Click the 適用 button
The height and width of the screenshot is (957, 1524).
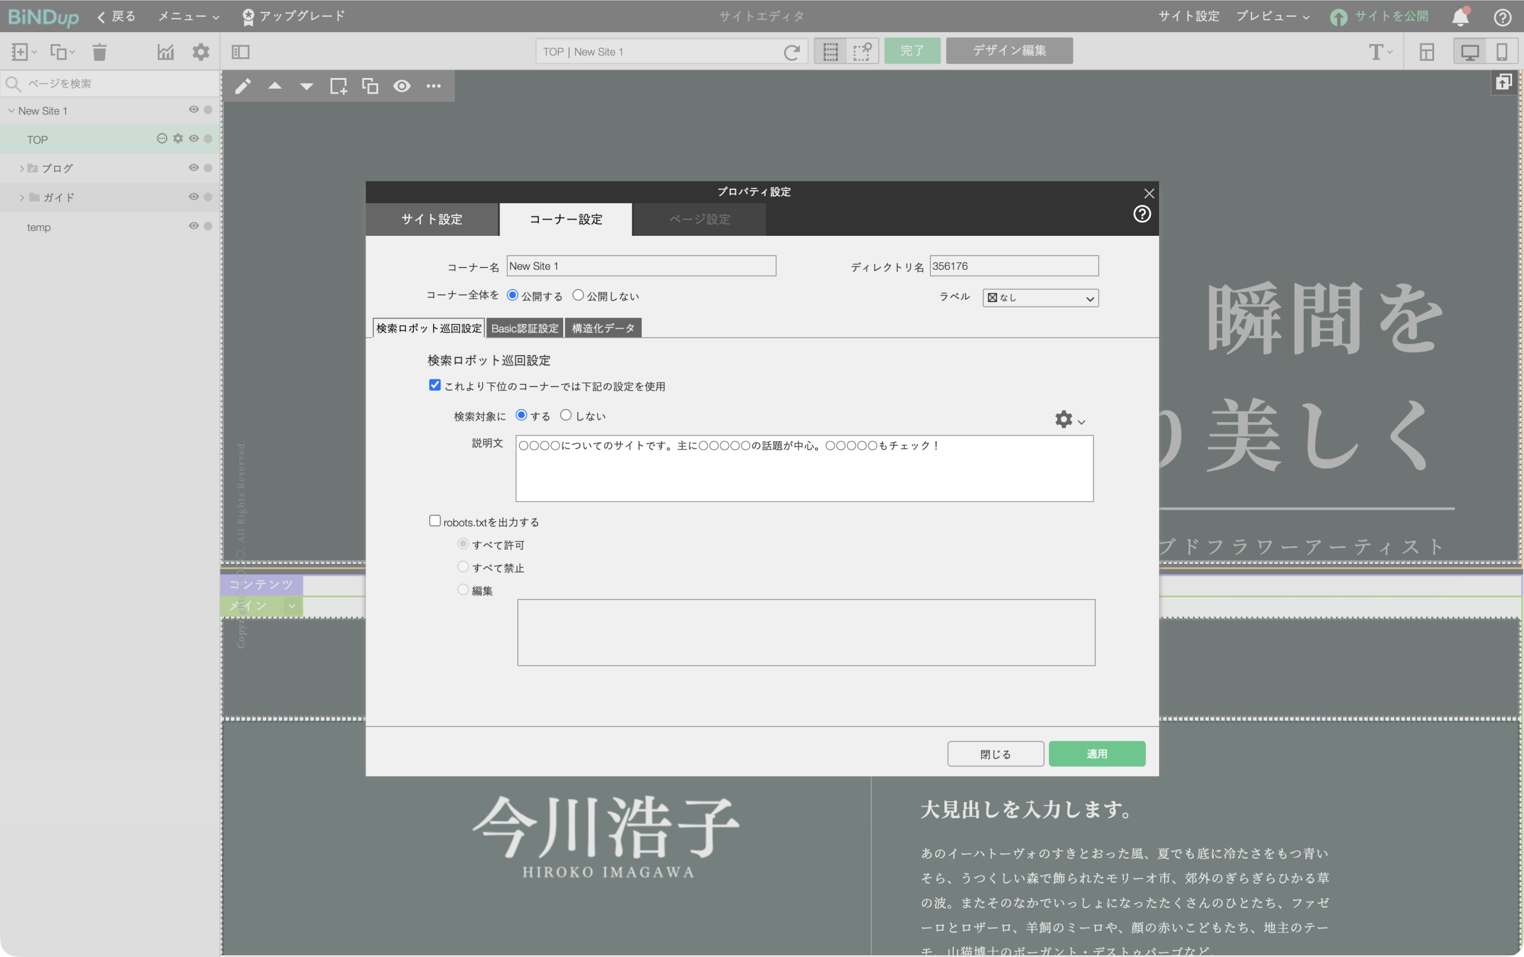point(1097,754)
